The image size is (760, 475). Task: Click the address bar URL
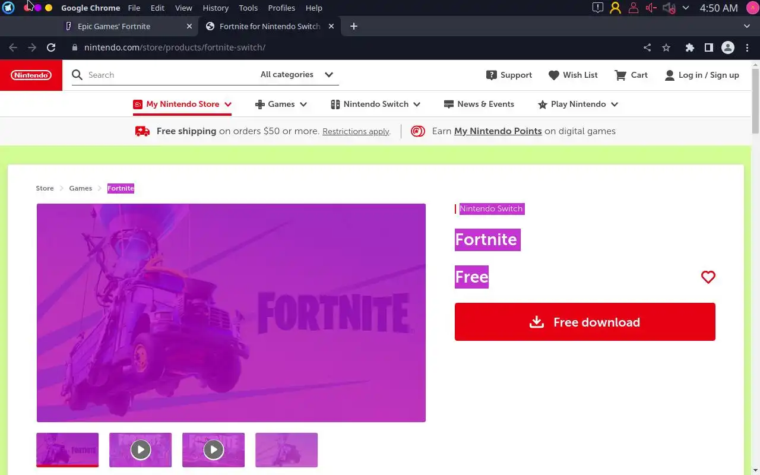pos(175,47)
